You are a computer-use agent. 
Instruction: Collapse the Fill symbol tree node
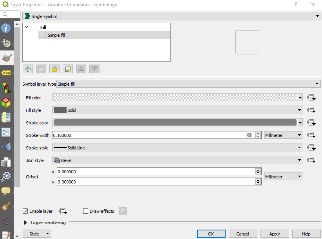pos(27,27)
